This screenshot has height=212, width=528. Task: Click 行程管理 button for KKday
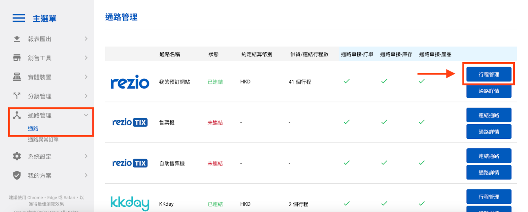(x=489, y=197)
